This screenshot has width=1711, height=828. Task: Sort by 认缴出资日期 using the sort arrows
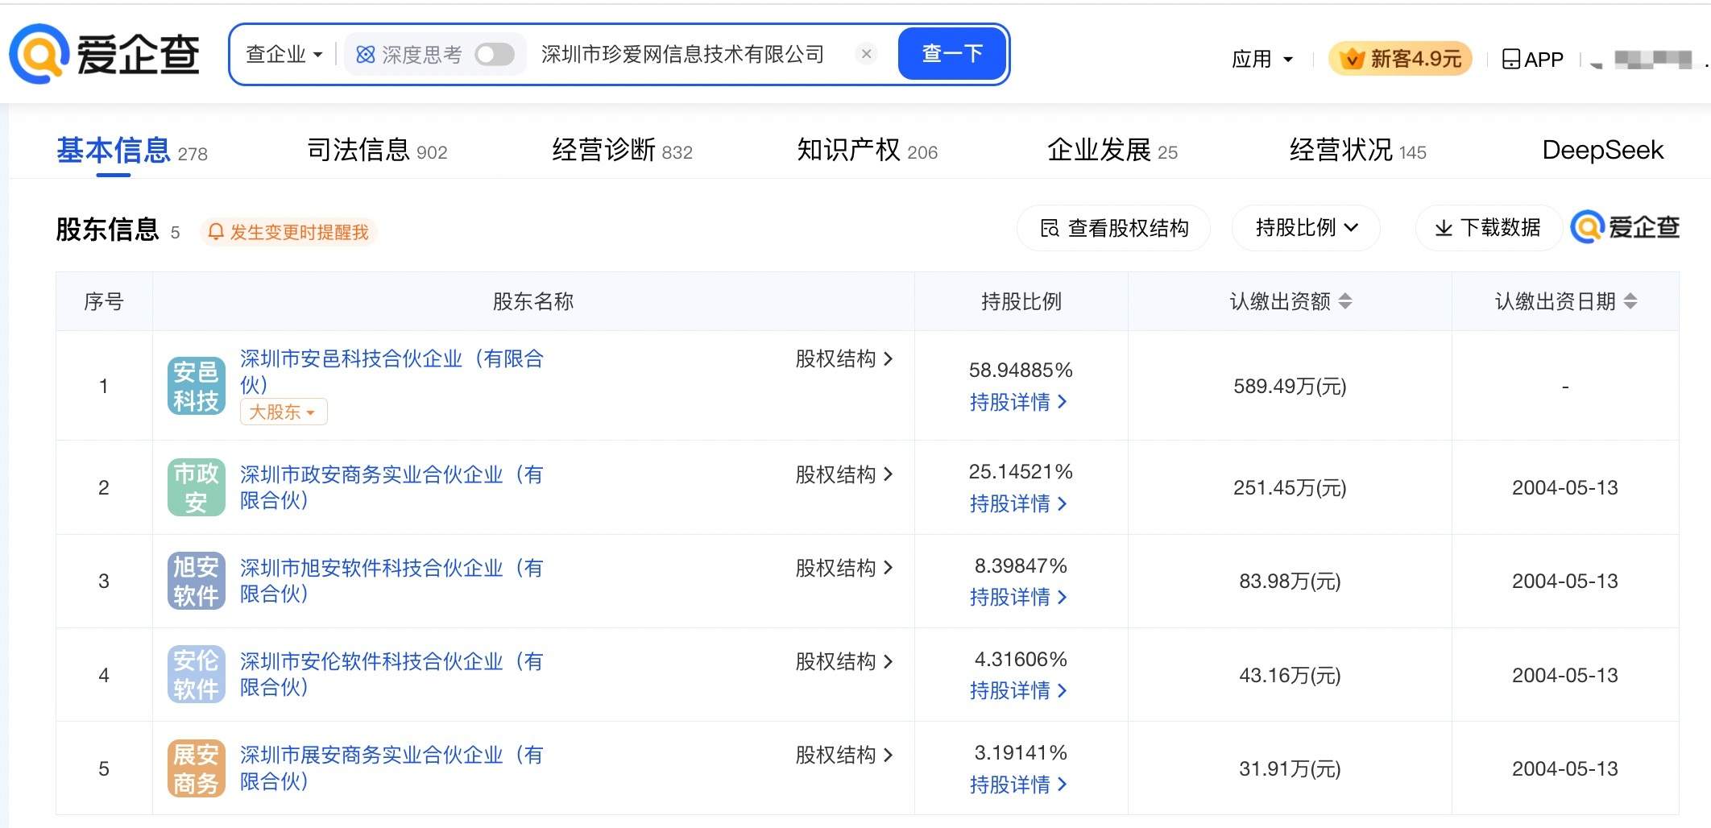click(1630, 301)
